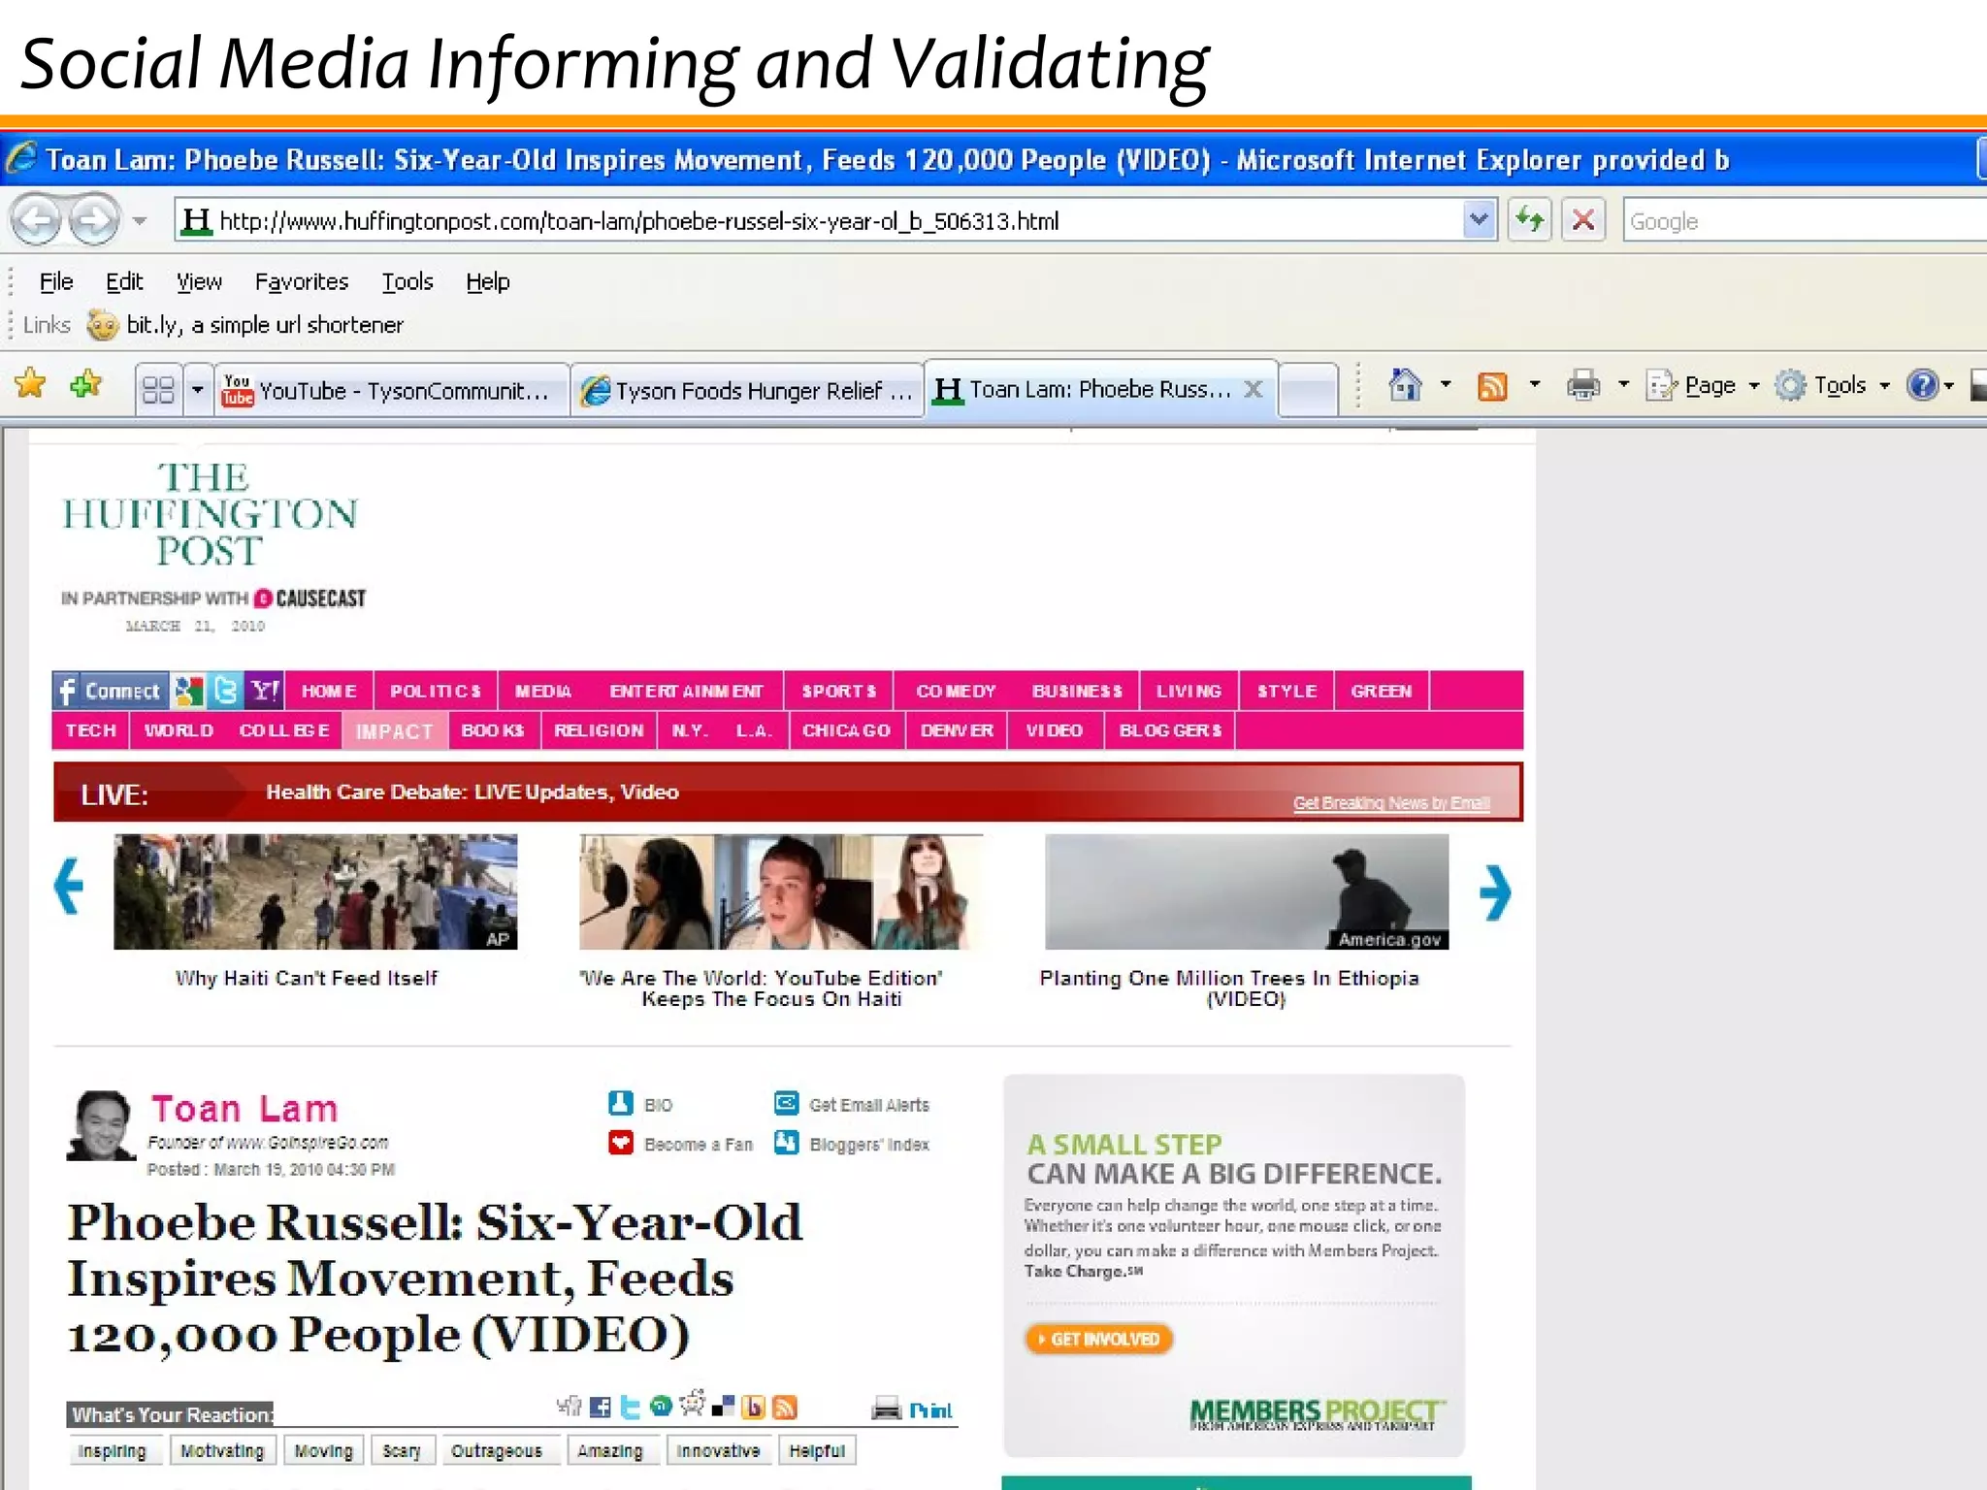Image resolution: width=1987 pixels, height=1490 pixels.
Task: Share article via Twitter bird icon
Action: (x=631, y=1407)
